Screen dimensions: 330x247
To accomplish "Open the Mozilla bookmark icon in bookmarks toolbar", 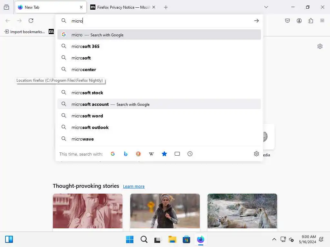I will point(51,32).
